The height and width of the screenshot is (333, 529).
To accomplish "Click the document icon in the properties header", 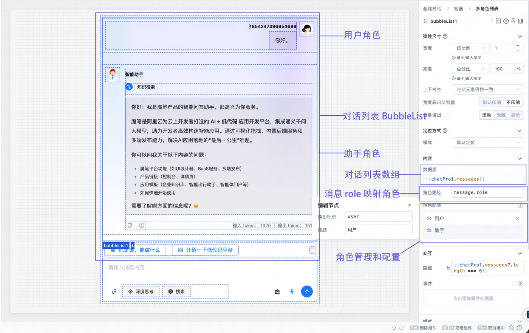I will (498, 21).
